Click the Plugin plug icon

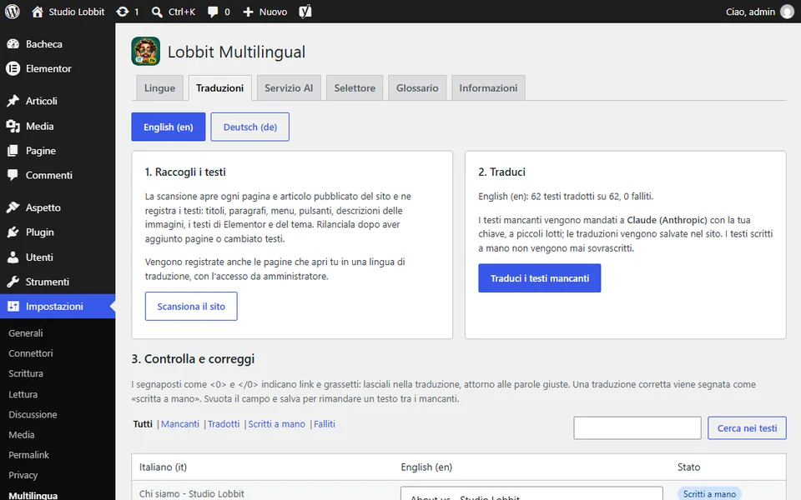pyautogui.click(x=13, y=232)
